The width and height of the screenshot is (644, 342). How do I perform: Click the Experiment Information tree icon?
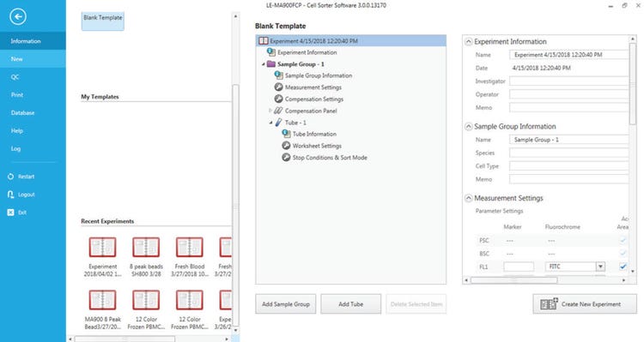point(271,52)
